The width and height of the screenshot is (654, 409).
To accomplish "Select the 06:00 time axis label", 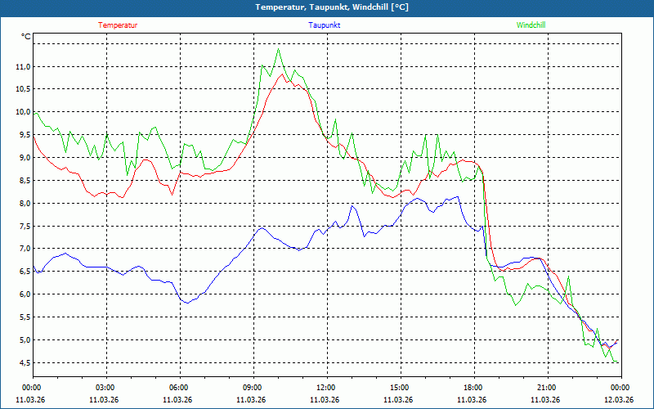I will [178, 388].
